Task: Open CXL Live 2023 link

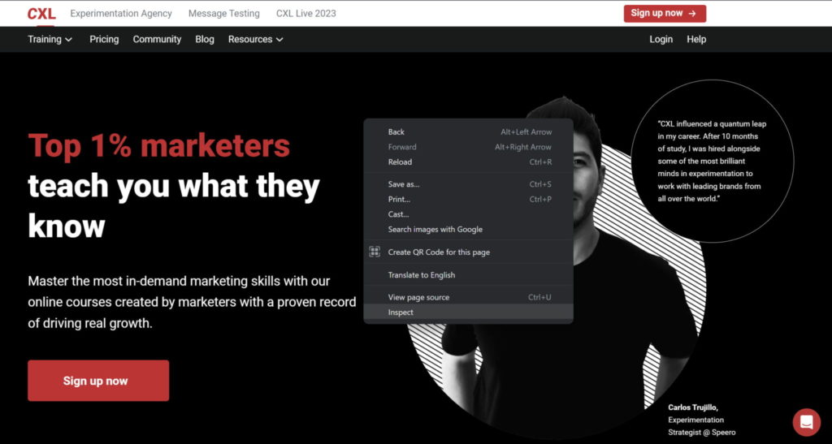Action: tap(306, 13)
